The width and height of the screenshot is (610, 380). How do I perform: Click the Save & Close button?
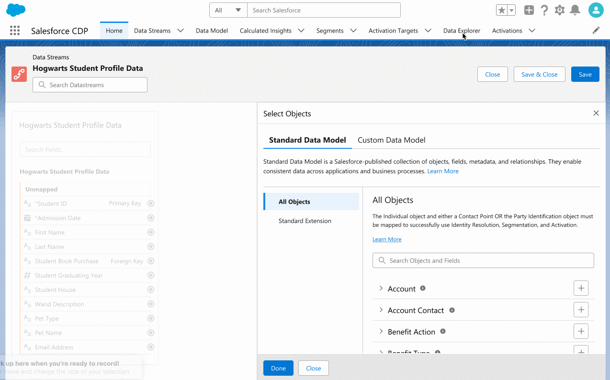click(540, 74)
